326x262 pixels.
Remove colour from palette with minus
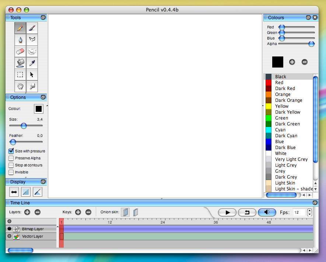(305, 62)
